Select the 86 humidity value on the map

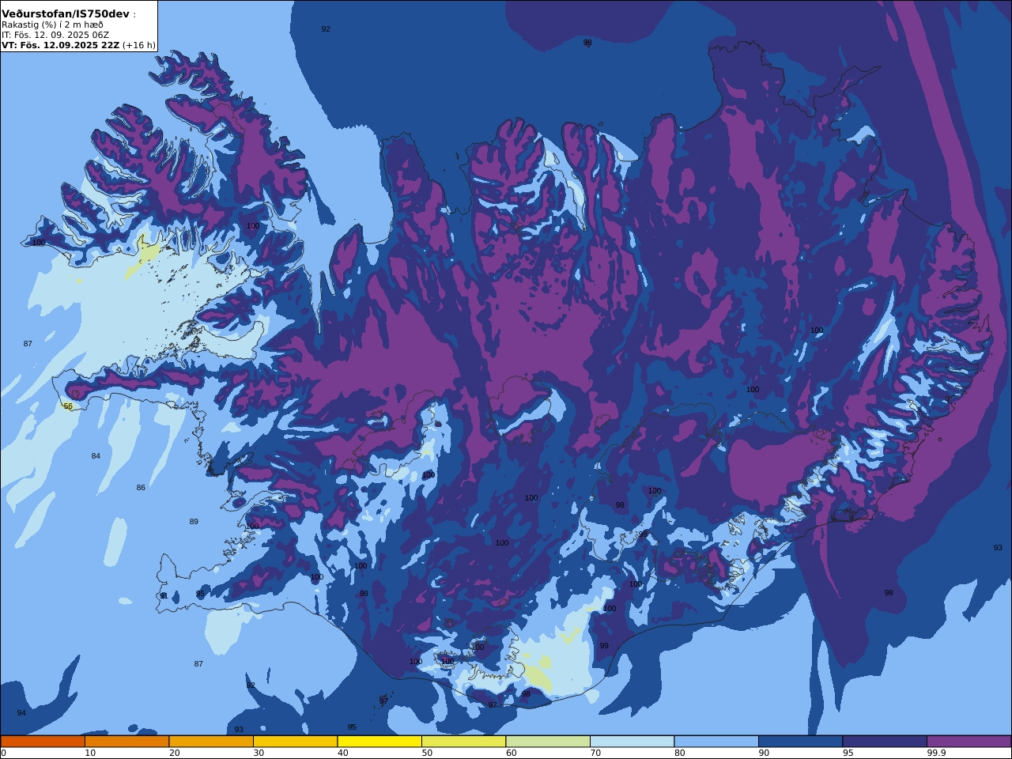[x=141, y=488]
